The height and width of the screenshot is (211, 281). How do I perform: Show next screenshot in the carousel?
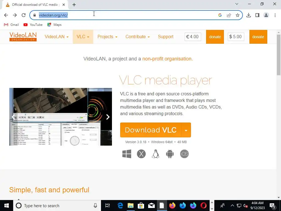pyautogui.click(x=108, y=117)
